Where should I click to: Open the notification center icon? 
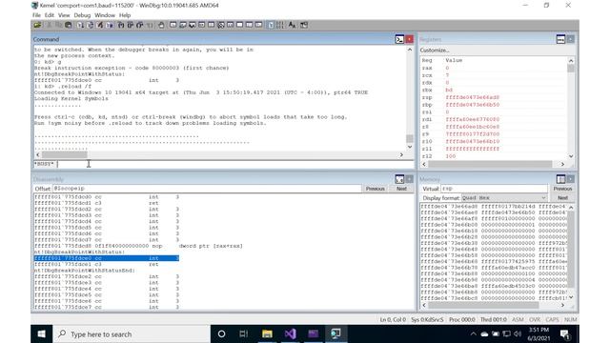[565, 334]
